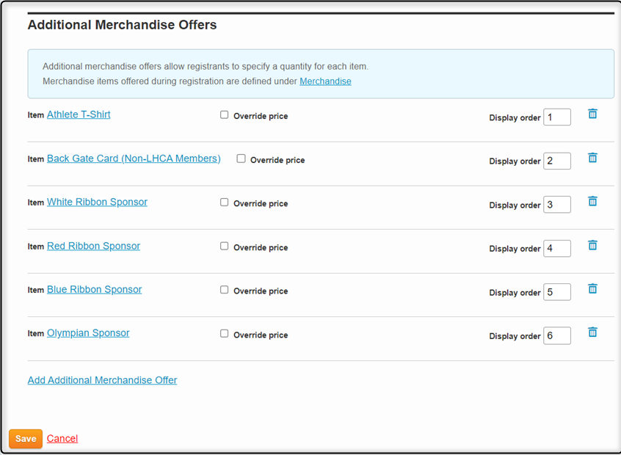The height and width of the screenshot is (455, 621).
Task: Check Override price for Blue Ribbon Sponsor
Action: pos(224,290)
